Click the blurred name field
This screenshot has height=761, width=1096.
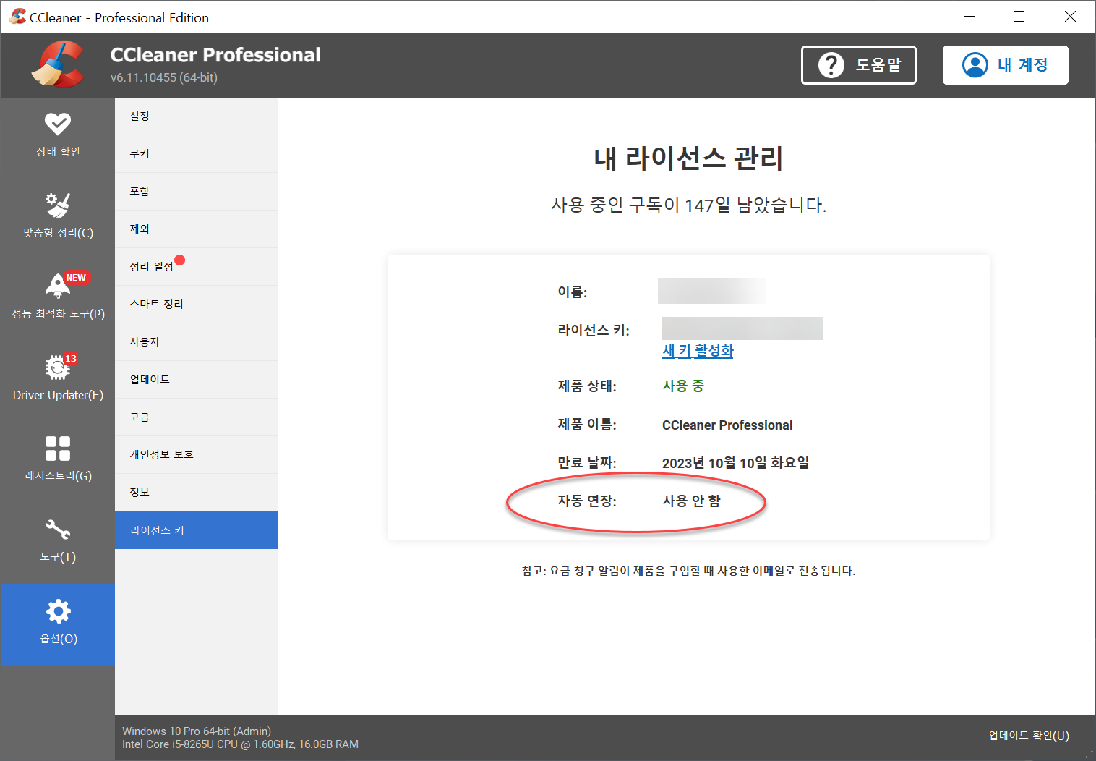pyautogui.click(x=712, y=291)
